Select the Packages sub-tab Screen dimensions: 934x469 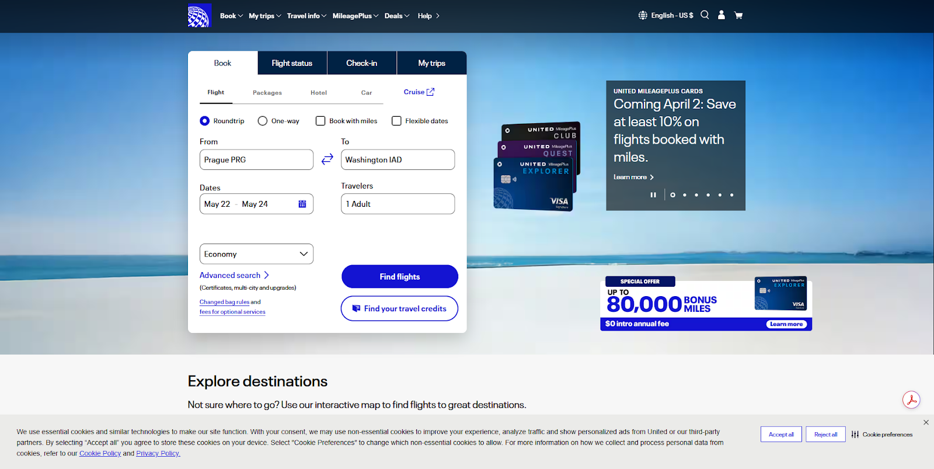[x=267, y=92]
